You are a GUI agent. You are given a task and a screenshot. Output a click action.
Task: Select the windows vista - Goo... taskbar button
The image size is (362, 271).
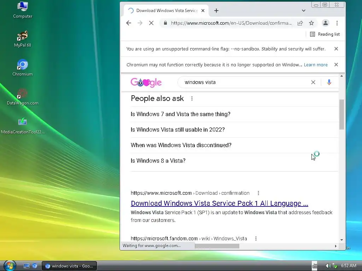[69, 266]
